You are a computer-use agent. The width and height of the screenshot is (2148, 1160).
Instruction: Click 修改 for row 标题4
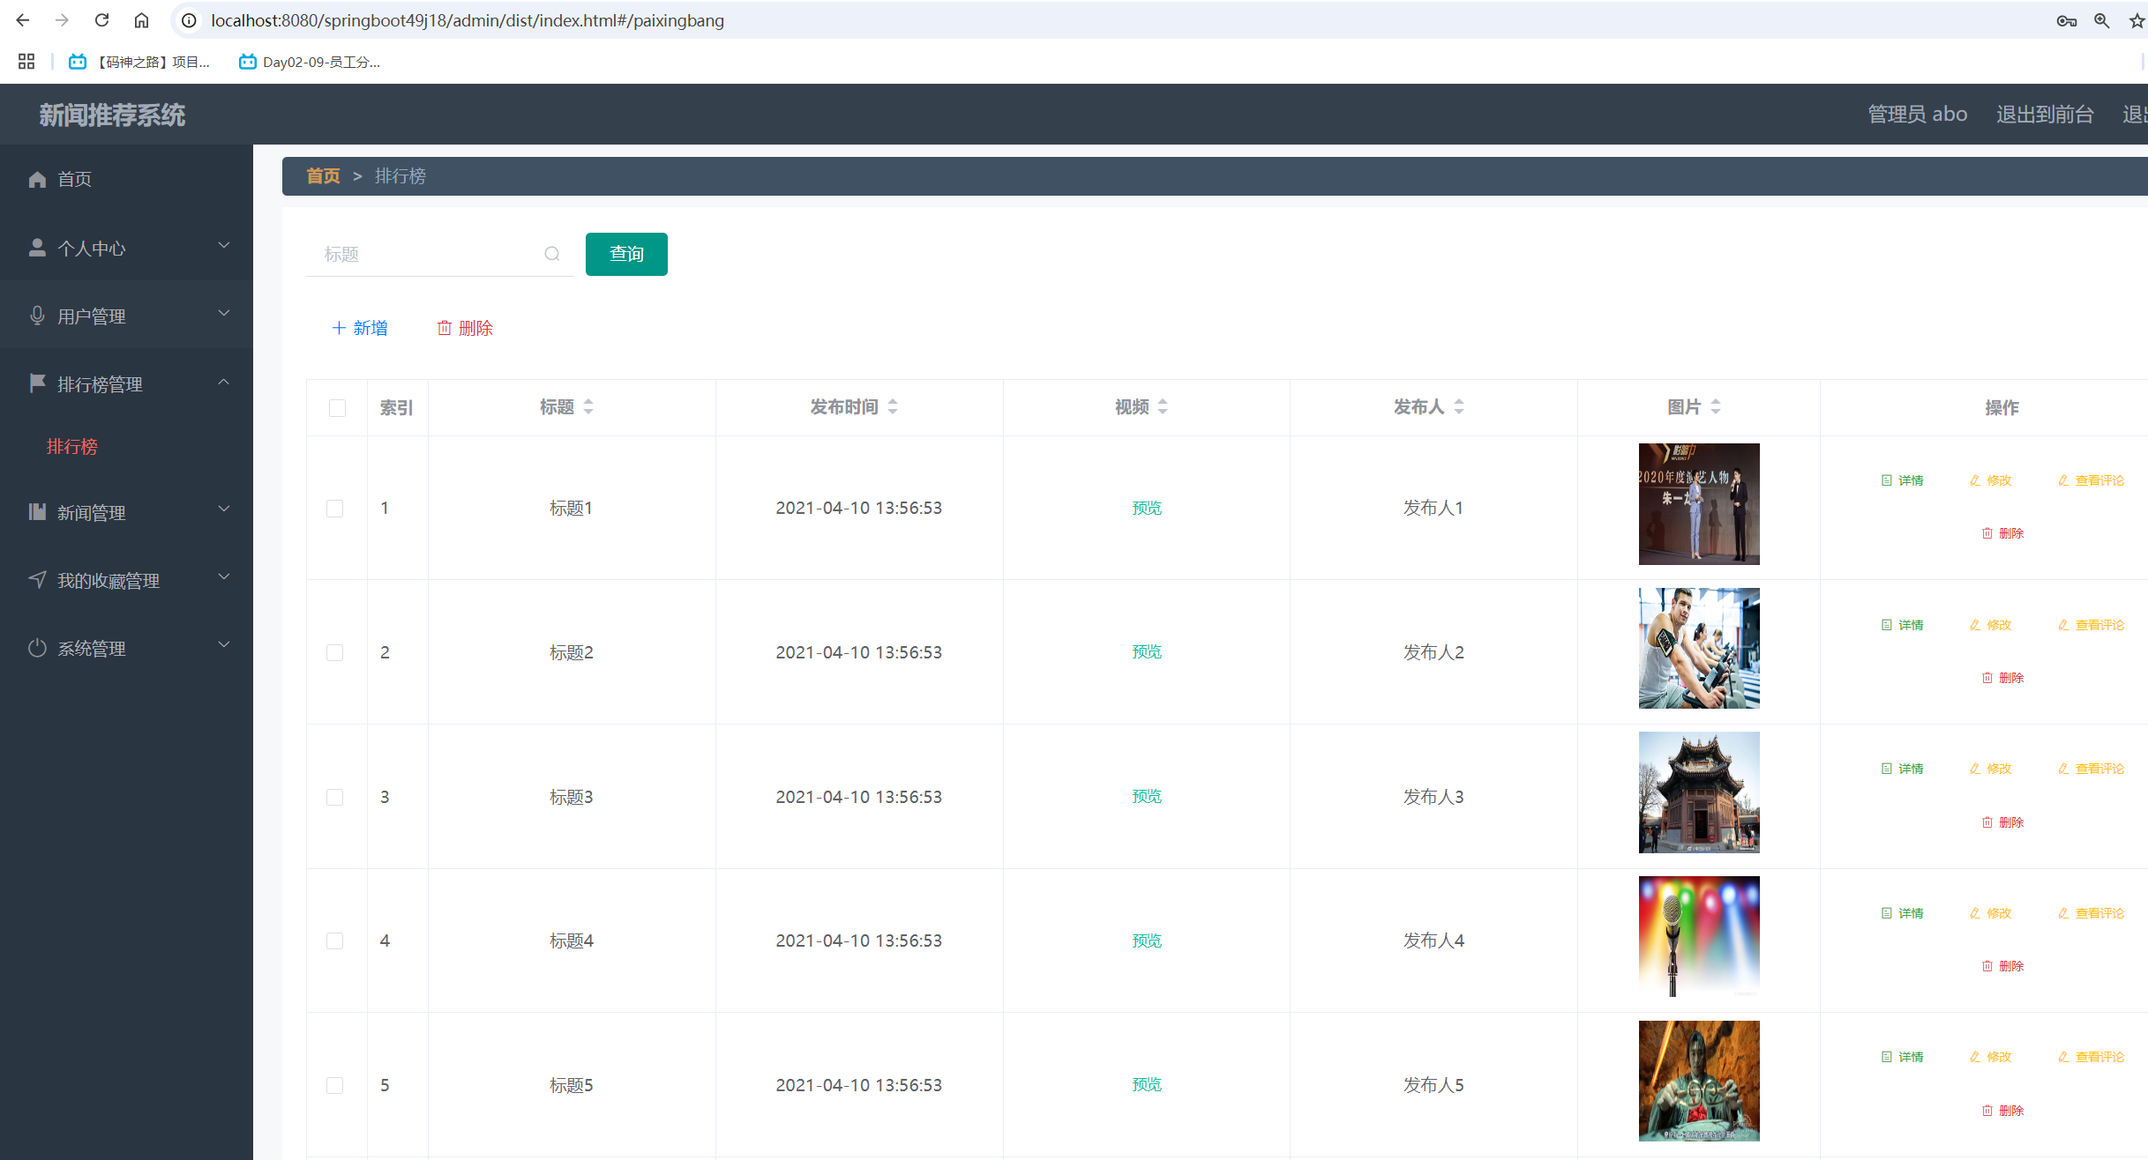coord(1991,913)
